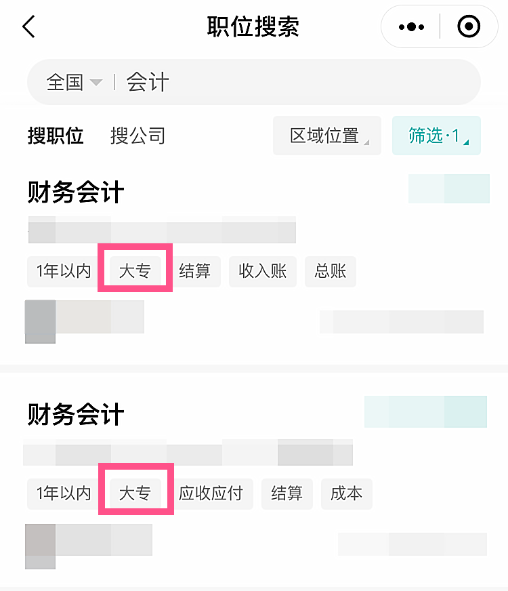Expand the 区域位置 location filter
Image resolution: width=508 pixels, height=591 pixels.
tap(326, 136)
